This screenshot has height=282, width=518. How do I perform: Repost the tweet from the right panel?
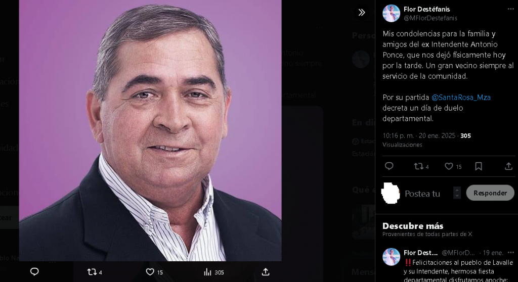(x=421, y=166)
